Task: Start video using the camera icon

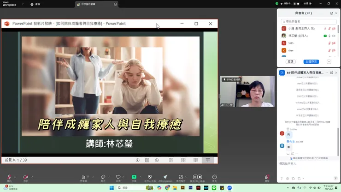Action: [26, 177]
